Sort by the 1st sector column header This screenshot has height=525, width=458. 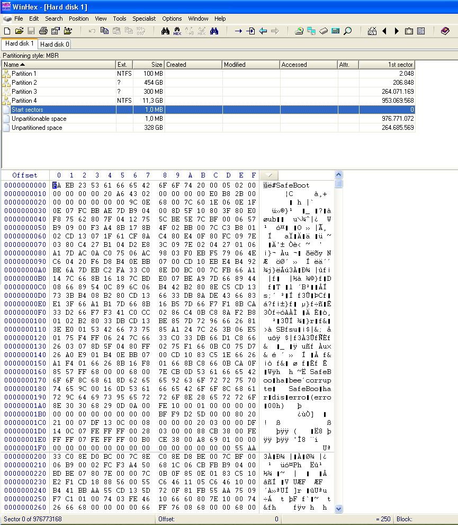387,65
